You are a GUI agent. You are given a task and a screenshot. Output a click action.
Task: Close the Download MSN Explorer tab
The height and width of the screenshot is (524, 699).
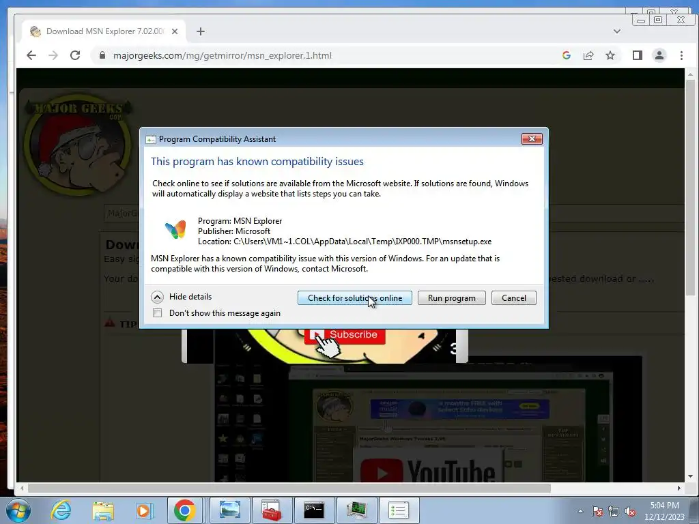[175, 31]
